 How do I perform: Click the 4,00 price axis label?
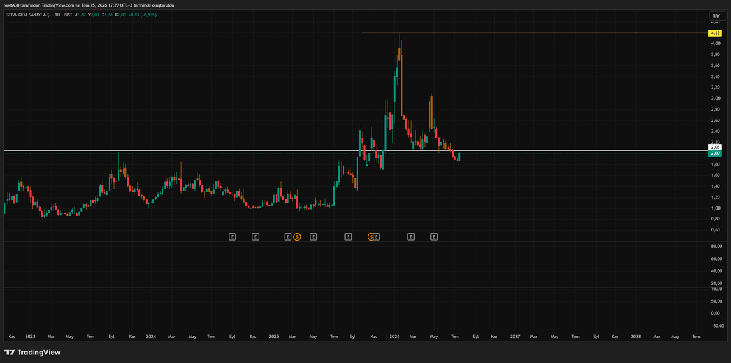tap(715, 43)
